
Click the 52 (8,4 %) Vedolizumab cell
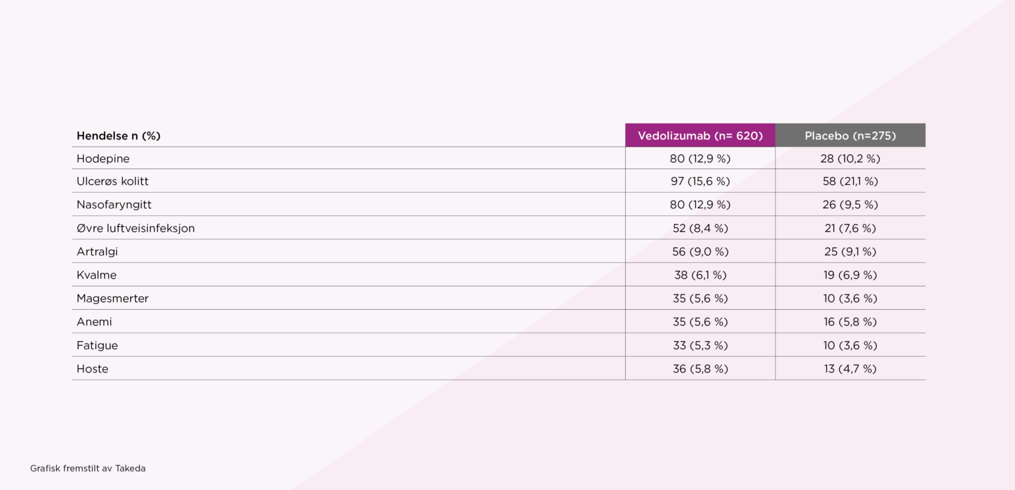[700, 228]
